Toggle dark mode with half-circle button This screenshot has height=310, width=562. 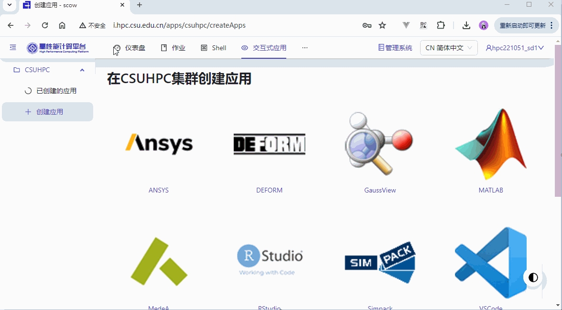[533, 278]
